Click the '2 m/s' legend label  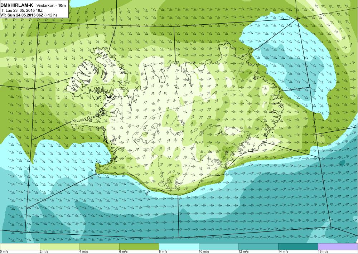tap(44, 252)
